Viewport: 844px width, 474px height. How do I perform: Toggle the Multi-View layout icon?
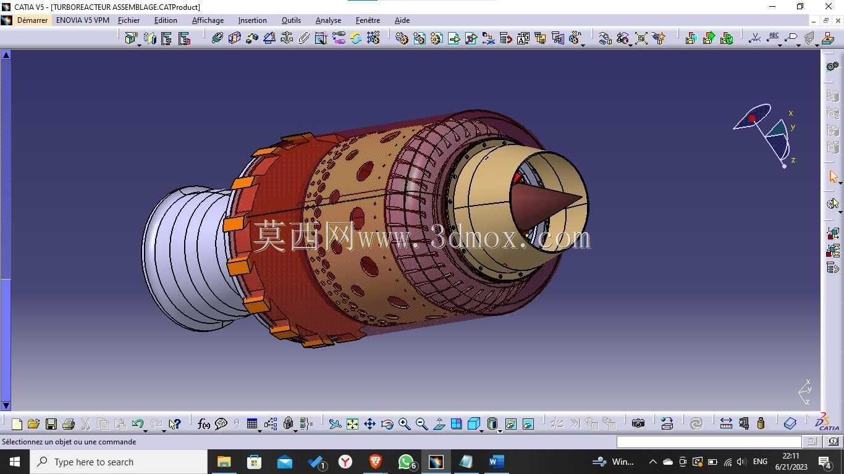(x=456, y=423)
